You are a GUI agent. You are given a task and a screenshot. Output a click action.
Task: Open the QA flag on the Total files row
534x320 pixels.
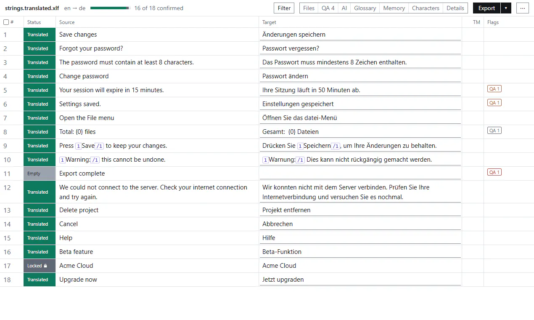point(494,131)
